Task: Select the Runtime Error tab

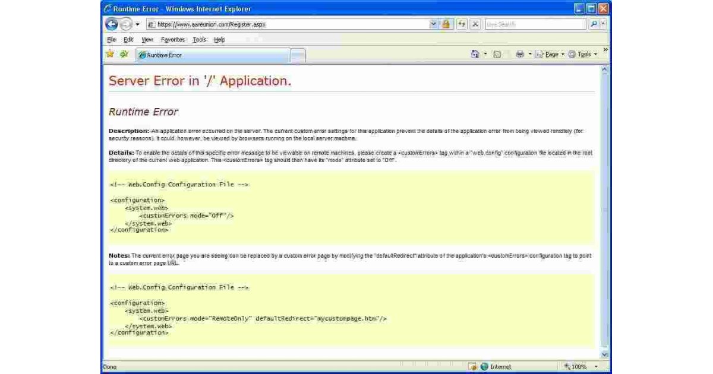Action: [178, 53]
